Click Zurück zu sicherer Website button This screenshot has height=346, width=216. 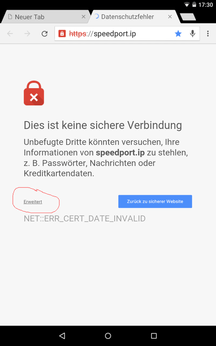click(155, 202)
